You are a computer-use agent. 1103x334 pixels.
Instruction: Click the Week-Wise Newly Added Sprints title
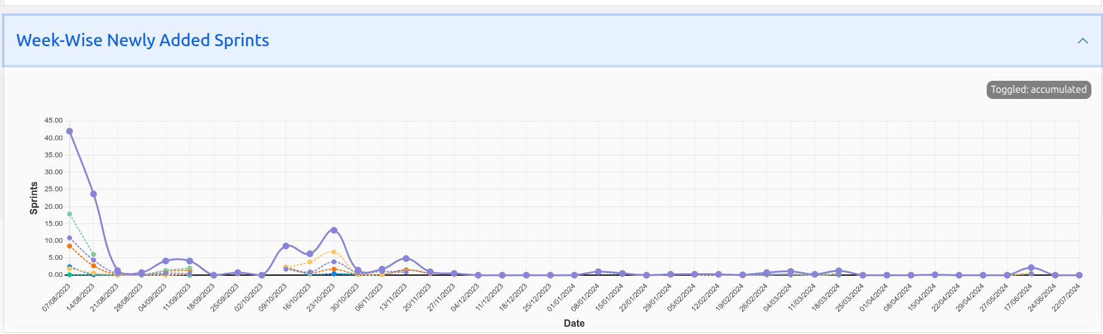click(142, 40)
